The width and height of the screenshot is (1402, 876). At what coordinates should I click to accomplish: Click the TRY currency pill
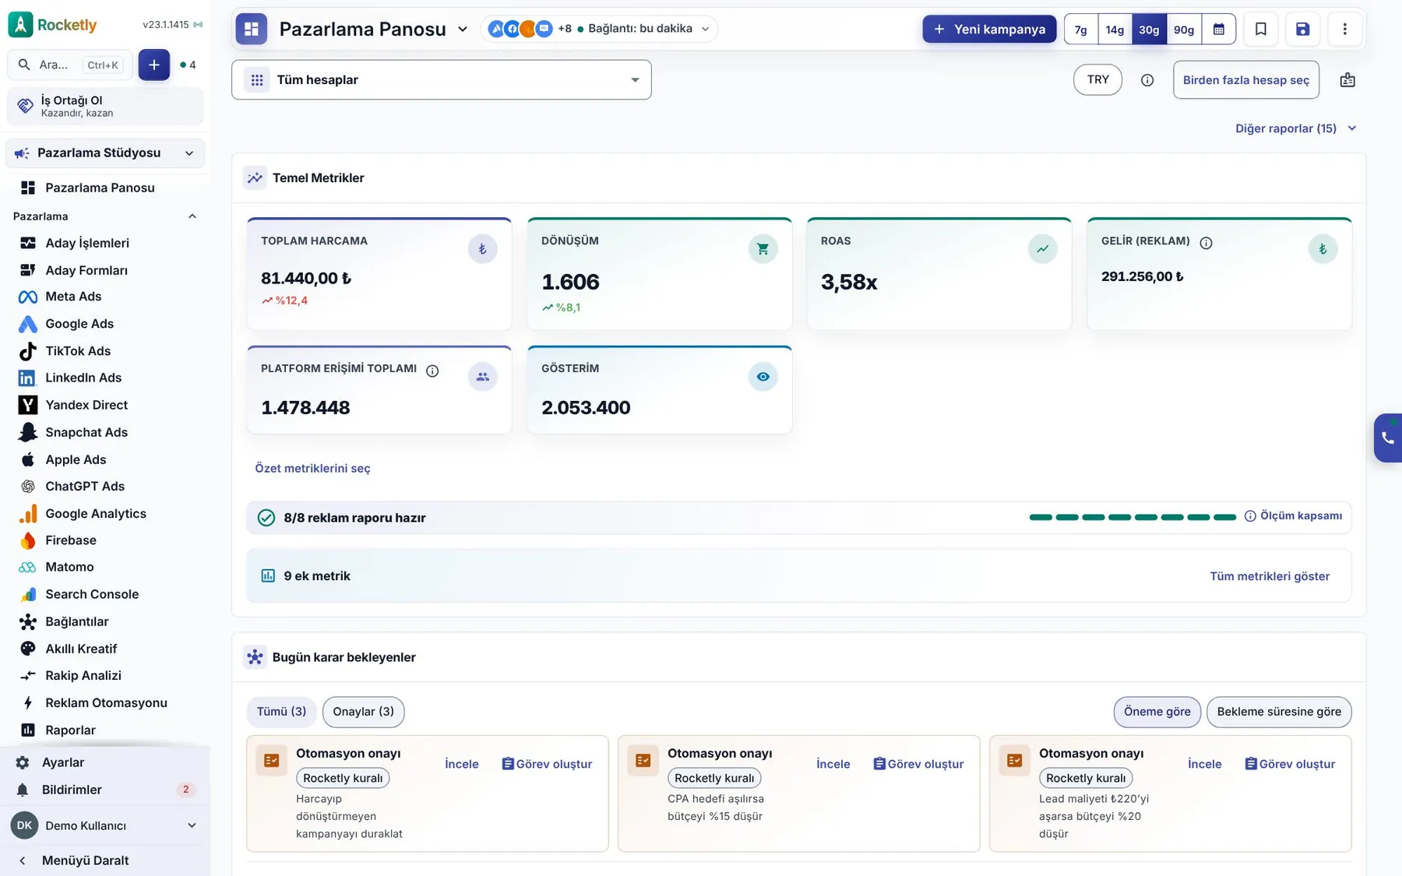1098,79
